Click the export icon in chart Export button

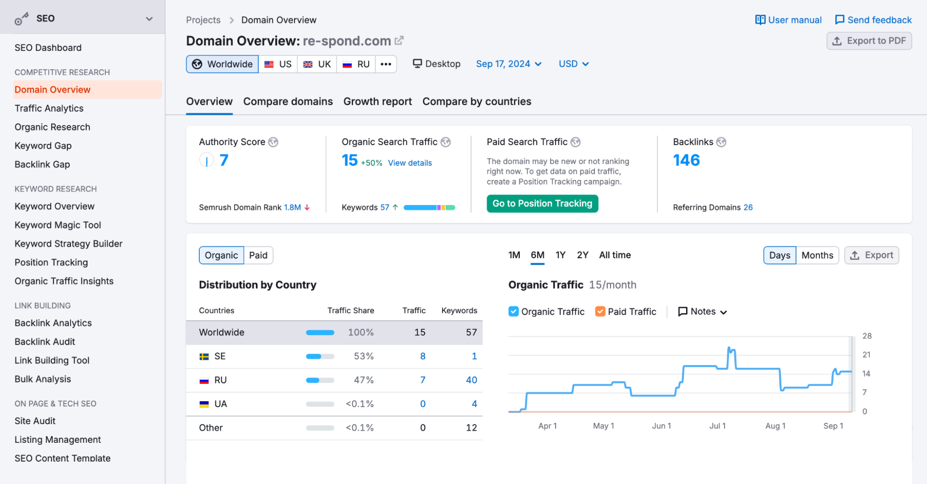coord(855,256)
